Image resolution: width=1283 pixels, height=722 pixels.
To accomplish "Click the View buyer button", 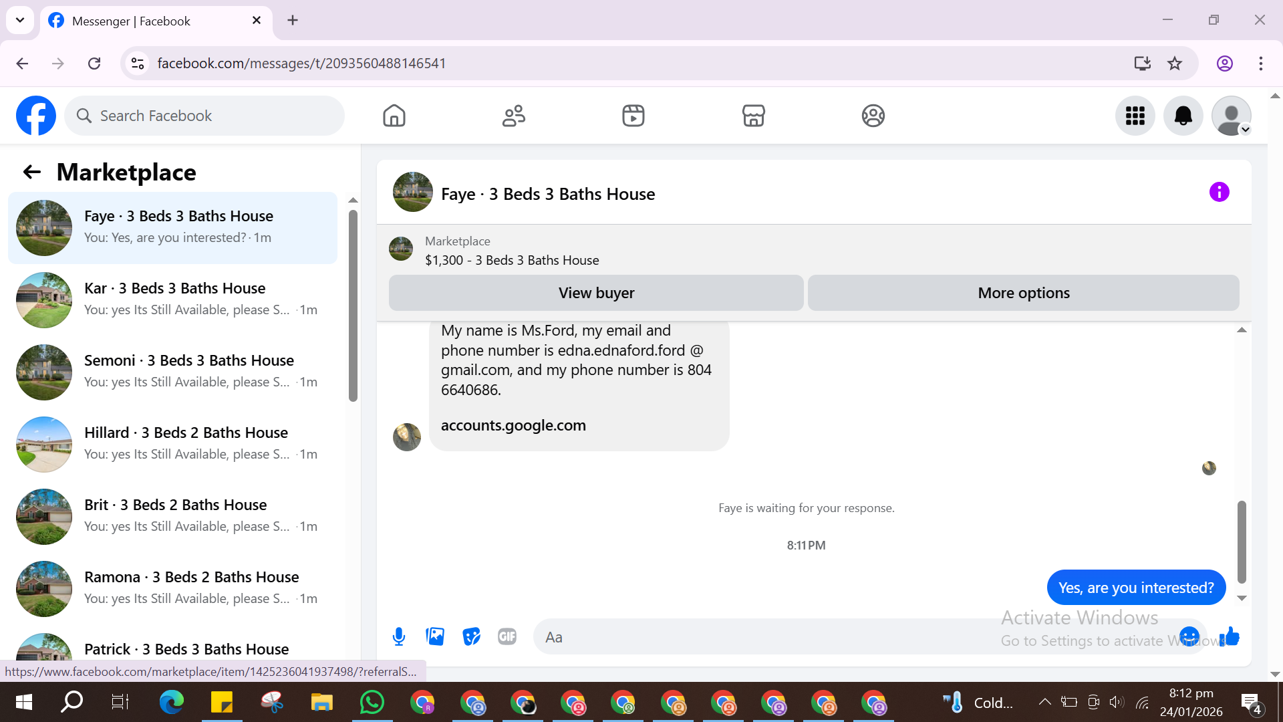I will [x=596, y=293].
